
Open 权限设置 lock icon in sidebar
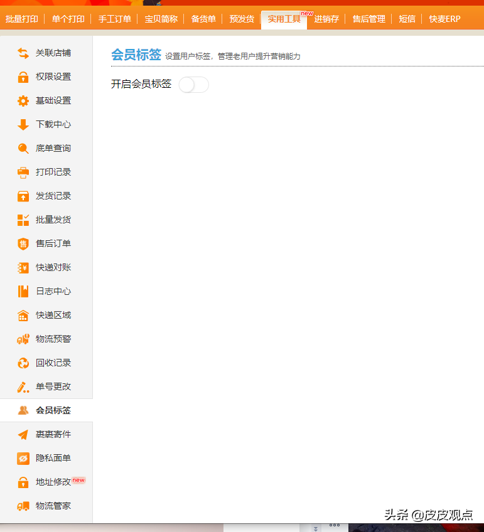pyautogui.click(x=23, y=77)
